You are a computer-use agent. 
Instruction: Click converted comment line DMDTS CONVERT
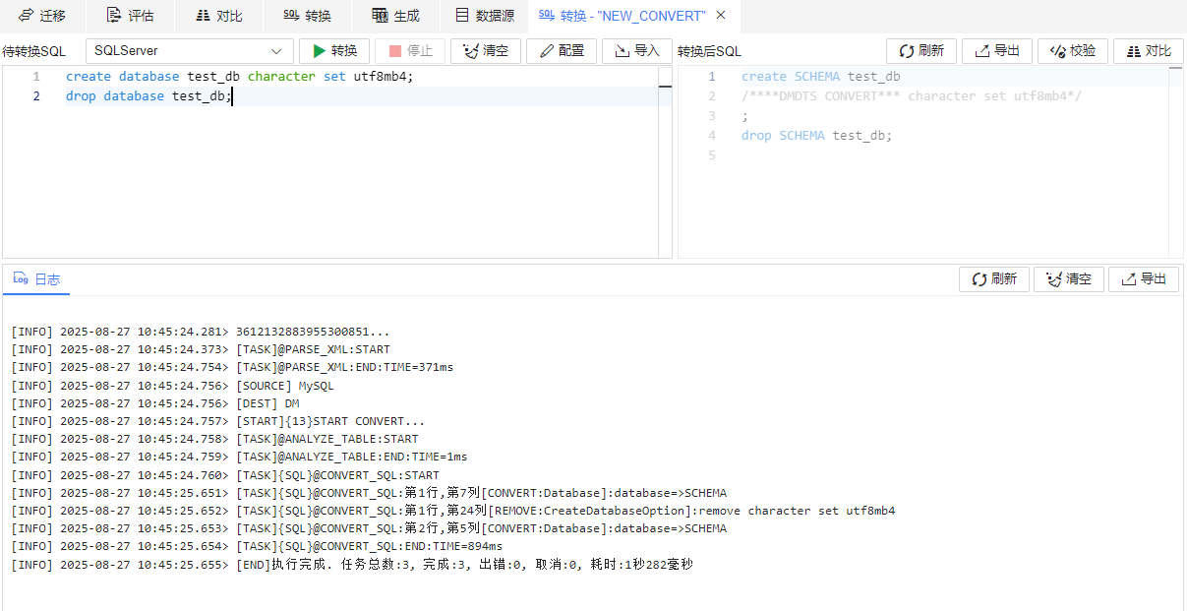tap(910, 95)
